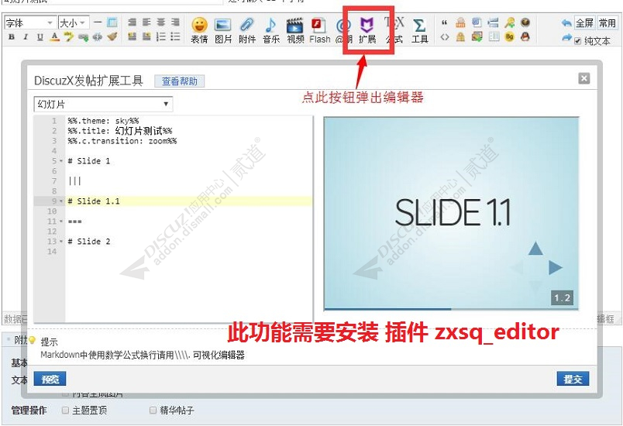Click the '# Slide 1' code line
This screenshot has width=623, height=426.
pyautogui.click(x=88, y=161)
